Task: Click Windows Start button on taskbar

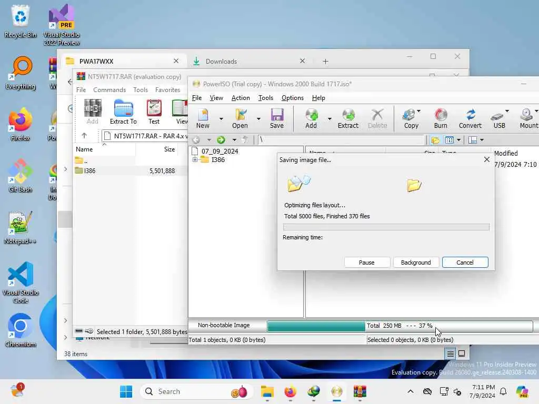Action: 126,391
